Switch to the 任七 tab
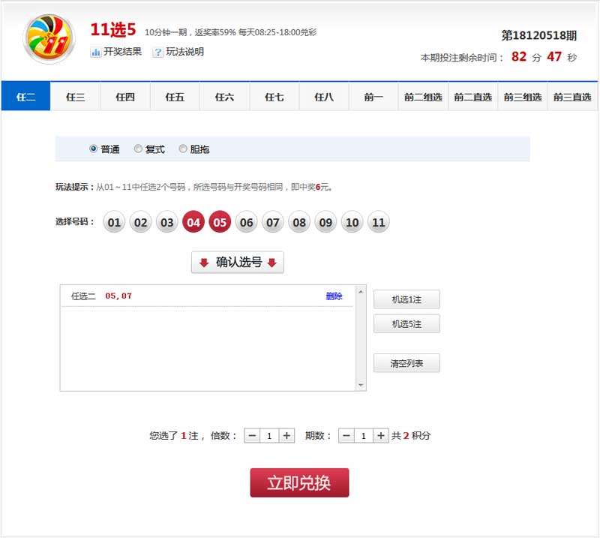600x538 pixels. tap(274, 97)
